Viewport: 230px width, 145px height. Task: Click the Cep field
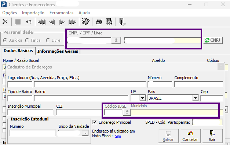pyautogui.click(x=212, y=98)
